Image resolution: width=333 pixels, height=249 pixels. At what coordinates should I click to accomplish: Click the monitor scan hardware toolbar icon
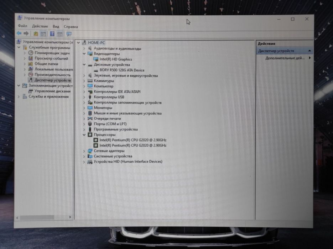point(69,34)
